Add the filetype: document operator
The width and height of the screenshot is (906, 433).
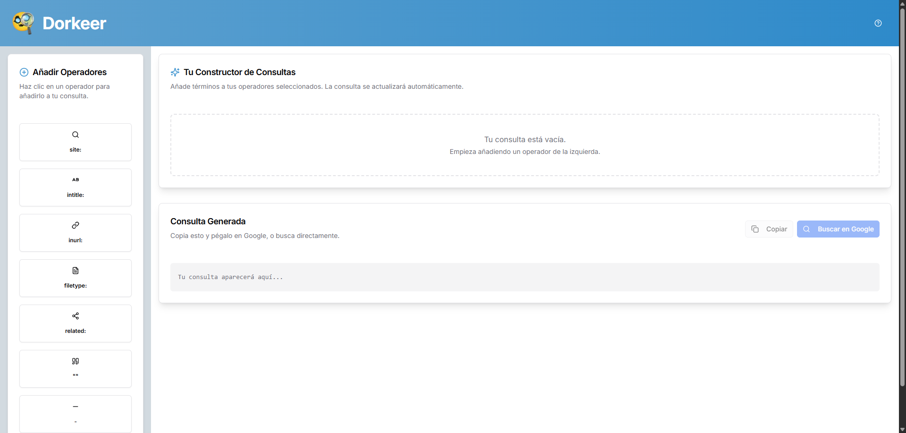tap(75, 278)
